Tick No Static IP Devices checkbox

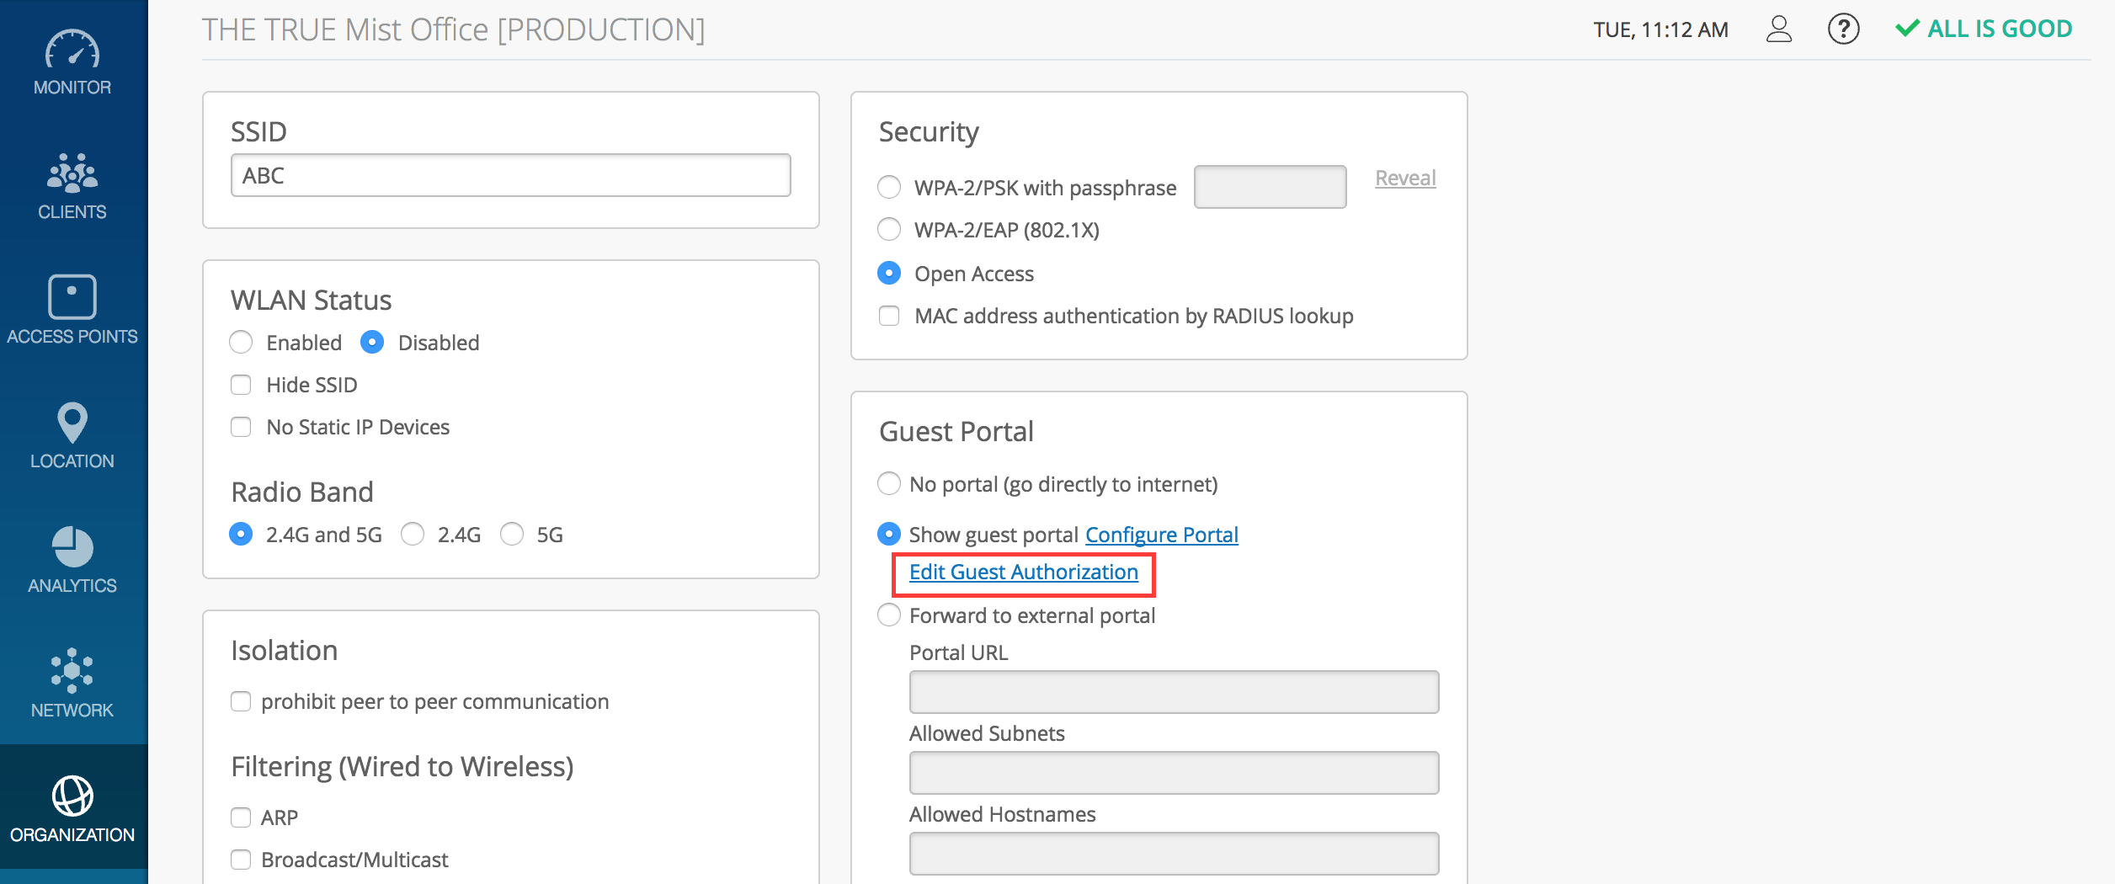[242, 427]
